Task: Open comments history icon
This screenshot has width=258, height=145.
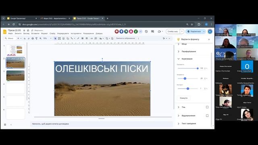Action: pos(152,31)
